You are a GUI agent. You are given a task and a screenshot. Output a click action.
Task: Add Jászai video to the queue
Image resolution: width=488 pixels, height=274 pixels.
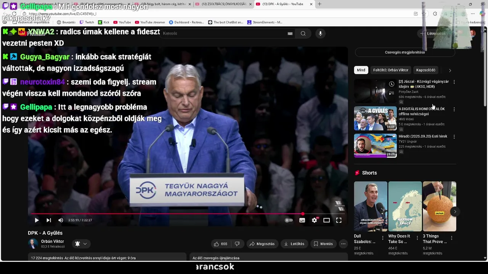[x=392, y=93]
